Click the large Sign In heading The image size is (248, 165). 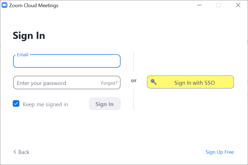(29, 36)
